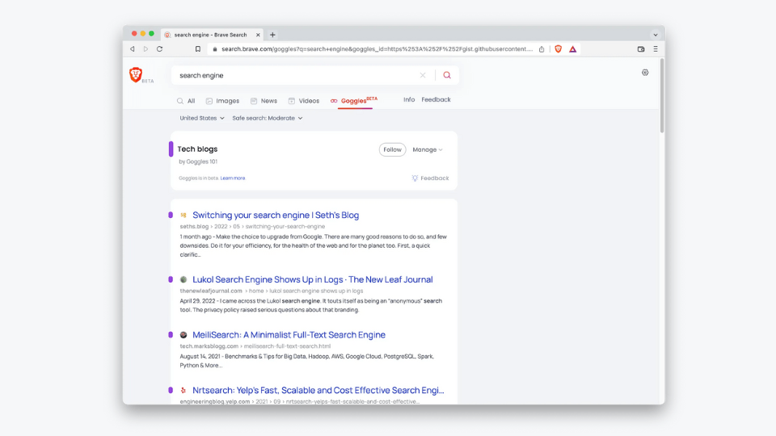
Task: Open the United States region dropdown
Action: [202, 118]
